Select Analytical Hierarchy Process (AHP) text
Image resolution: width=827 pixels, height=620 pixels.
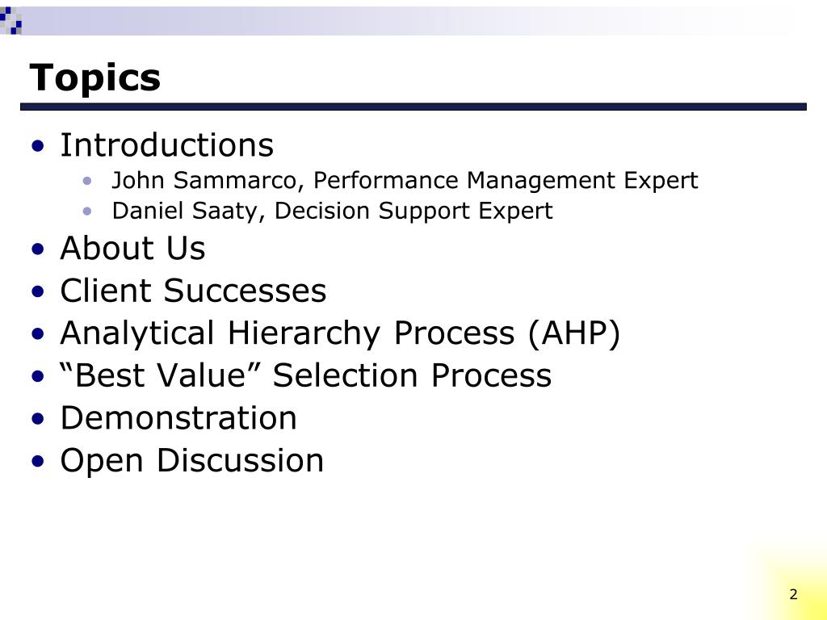click(340, 333)
